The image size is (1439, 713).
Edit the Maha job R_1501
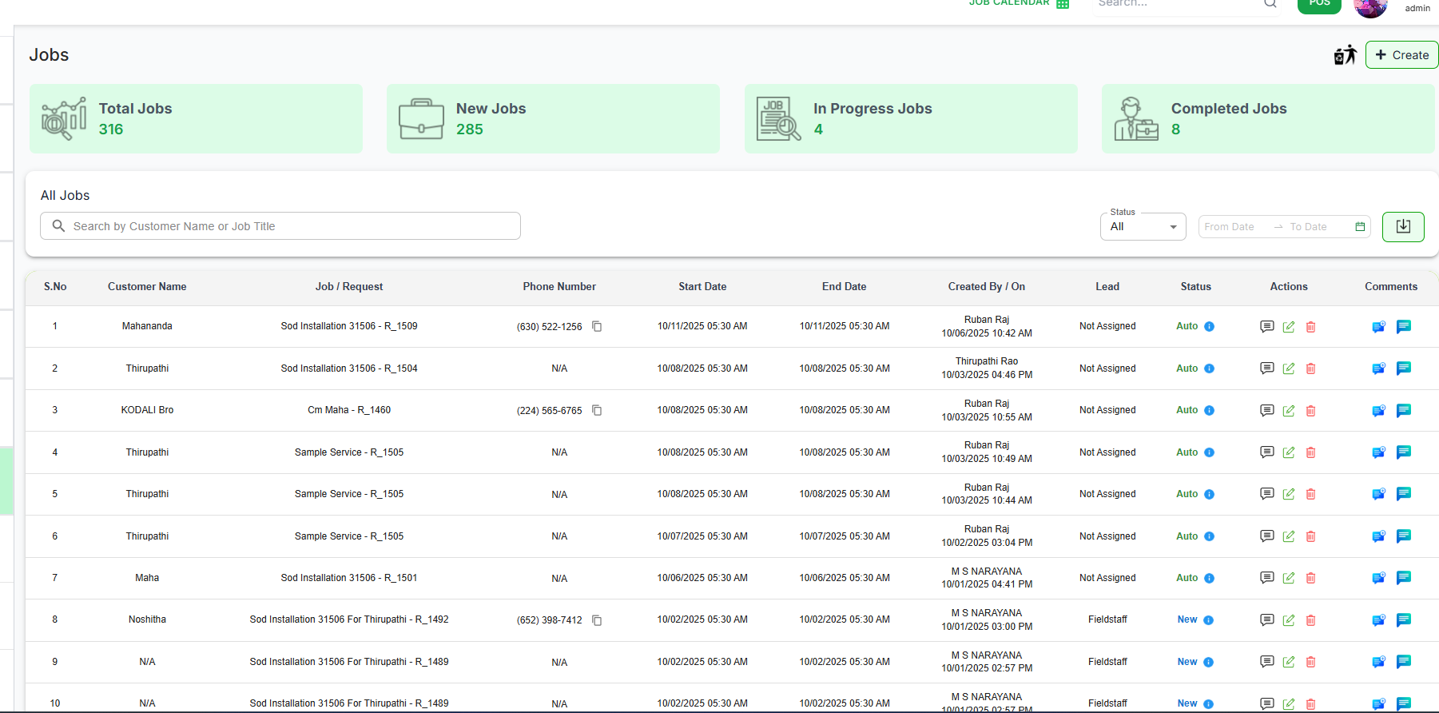(1289, 578)
